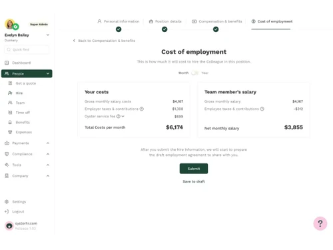Select the Month label option

tap(183, 73)
